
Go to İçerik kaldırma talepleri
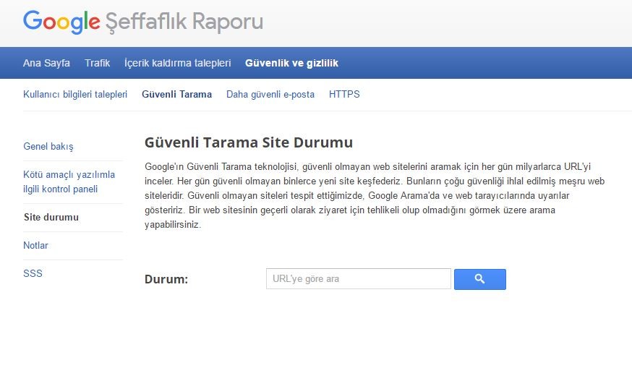click(x=177, y=63)
